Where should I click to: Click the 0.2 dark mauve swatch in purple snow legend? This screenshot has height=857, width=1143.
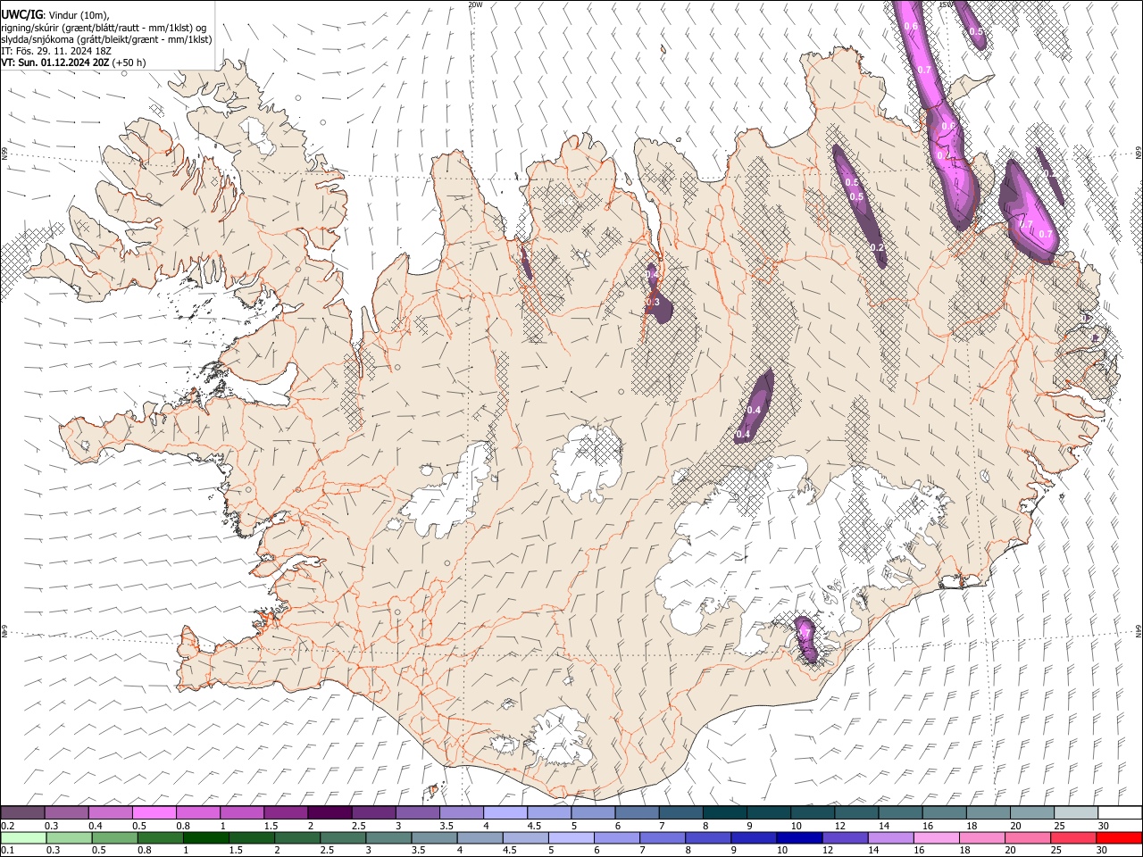[x=23, y=812]
